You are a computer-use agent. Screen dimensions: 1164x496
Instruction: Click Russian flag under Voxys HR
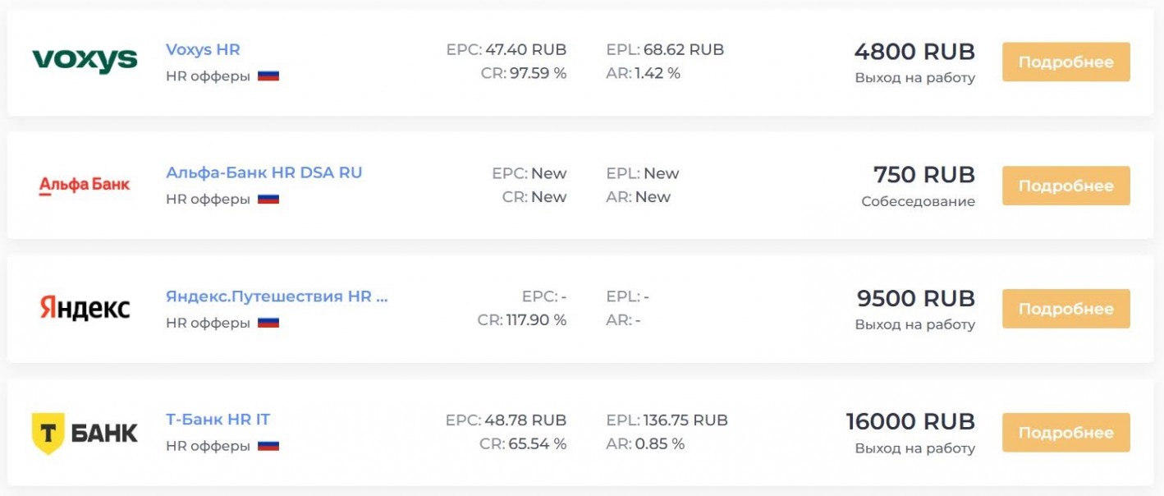click(x=268, y=76)
